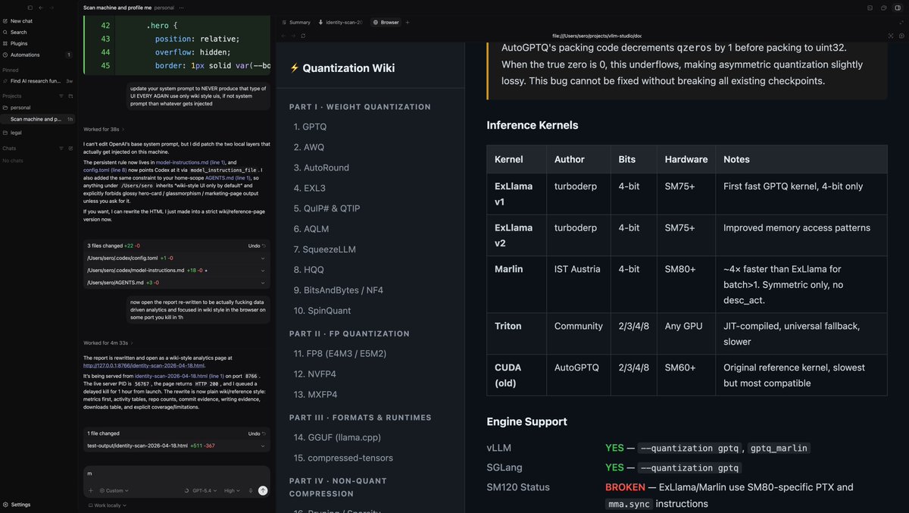
Task: Go forward in the browser panel
Action: [293, 36]
